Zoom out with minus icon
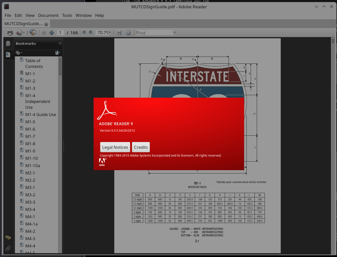This screenshot has height=257, width=337. point(84,32)
